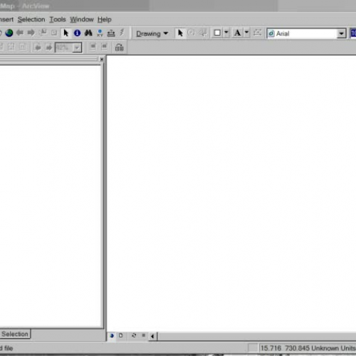Expand the text tool dropdown arrow beside A
Viewport: 356px width, 356px height.
tap(246, 33)
